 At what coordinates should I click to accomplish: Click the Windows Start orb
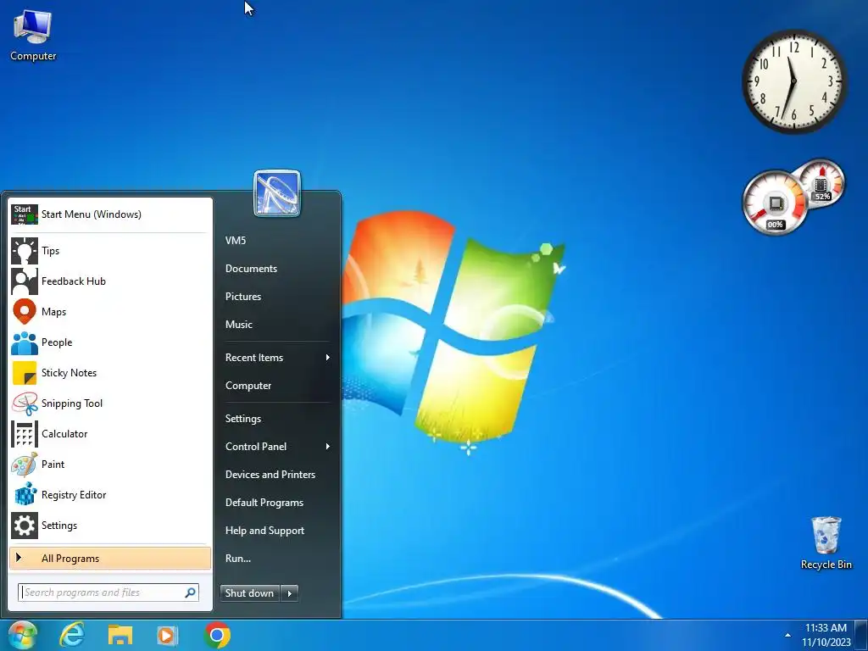click(x=22, y=635)
